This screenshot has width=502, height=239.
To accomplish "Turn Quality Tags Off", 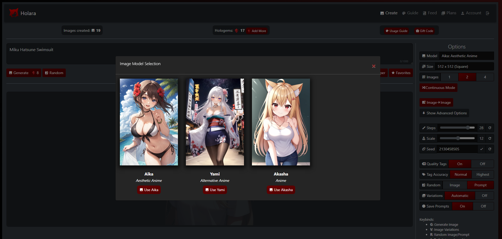I will pyautogui.click(x=482, y=164).
